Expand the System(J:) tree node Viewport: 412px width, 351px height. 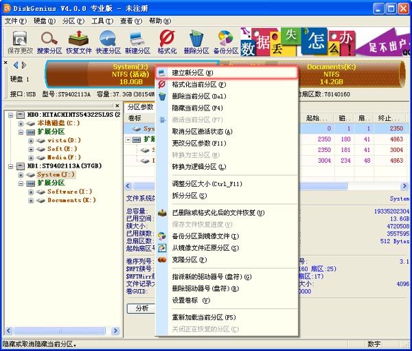(x=21, y=175)
